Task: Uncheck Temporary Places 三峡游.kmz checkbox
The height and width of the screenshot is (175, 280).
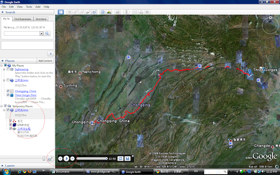Action: tap(8, 110)
